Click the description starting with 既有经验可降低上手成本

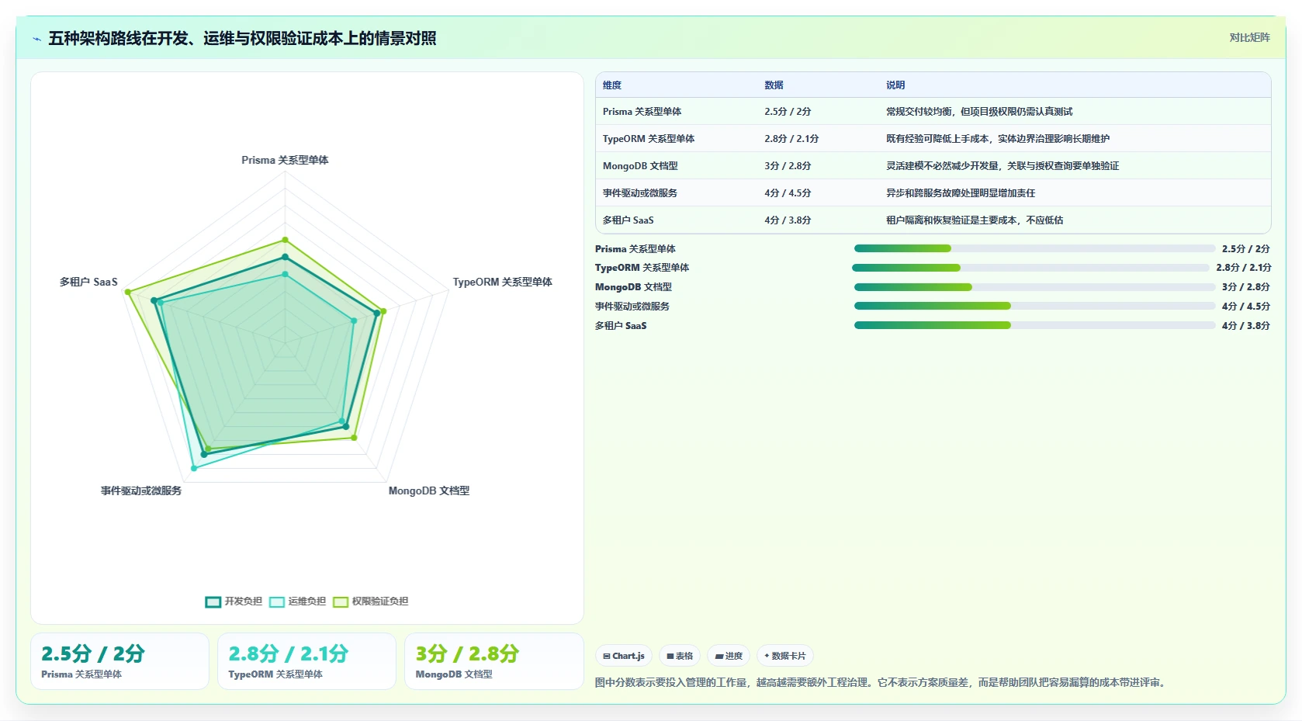(998, 139)
